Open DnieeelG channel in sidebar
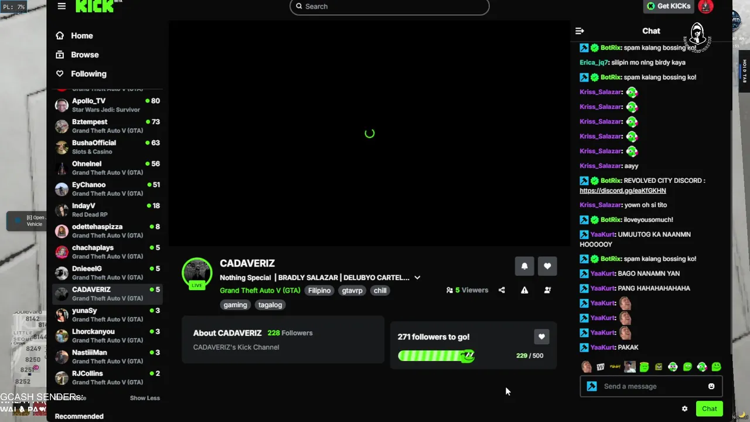The height and width of the screenshot is (422, 750). 107,273
